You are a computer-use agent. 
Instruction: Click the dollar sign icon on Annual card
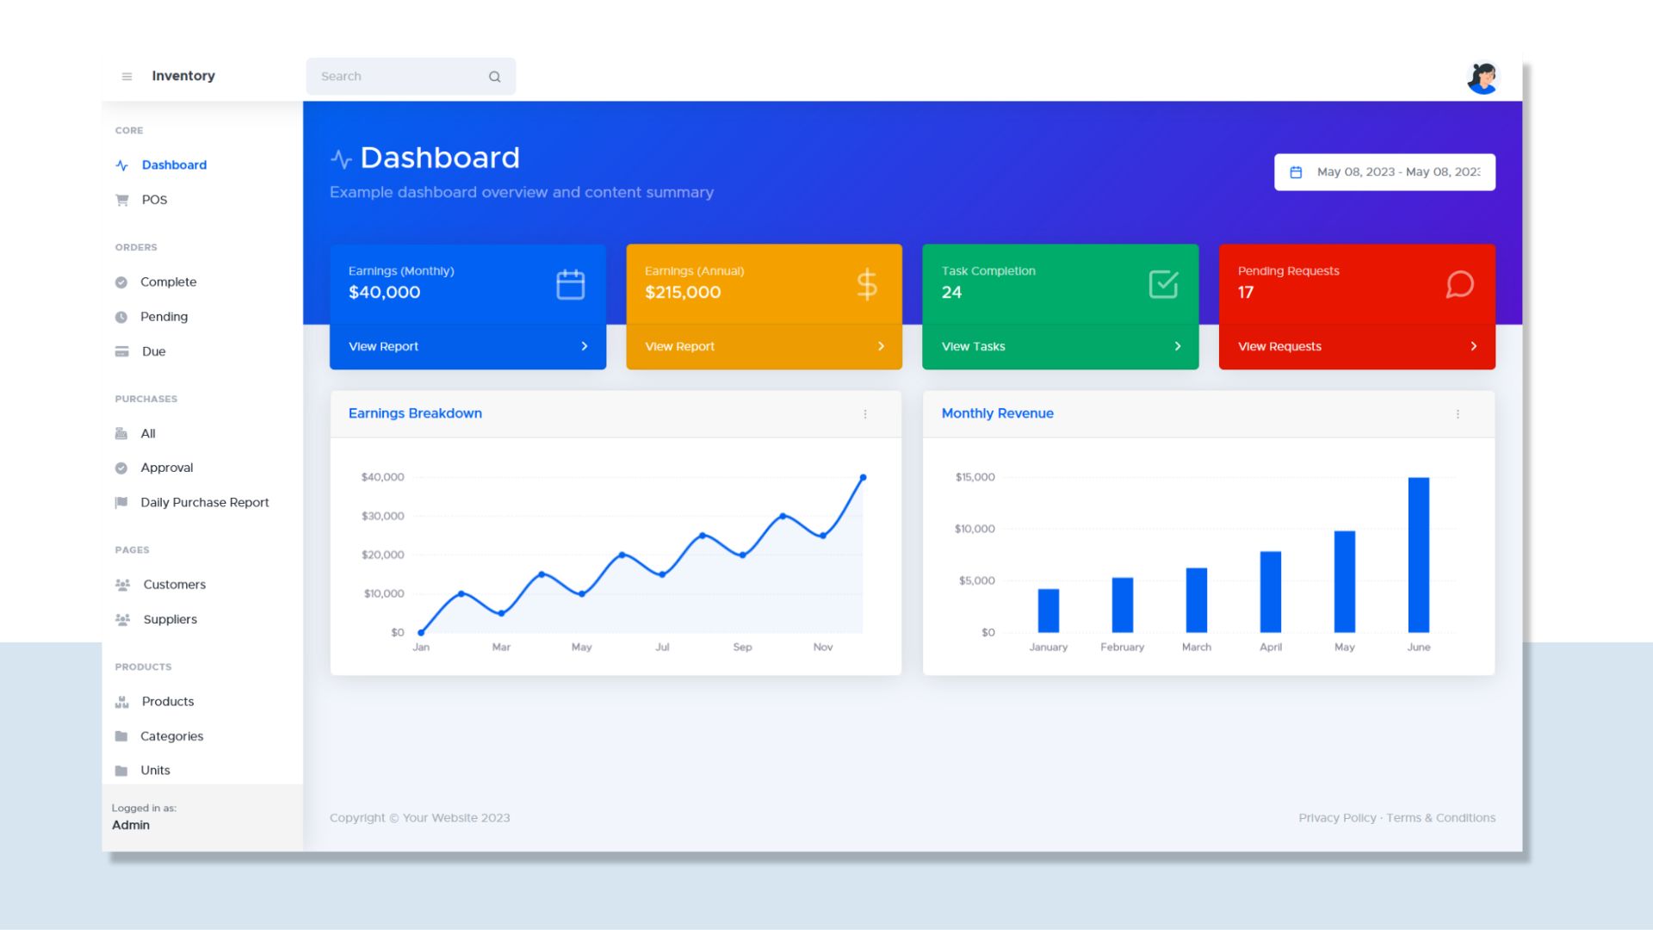point(867,284)
